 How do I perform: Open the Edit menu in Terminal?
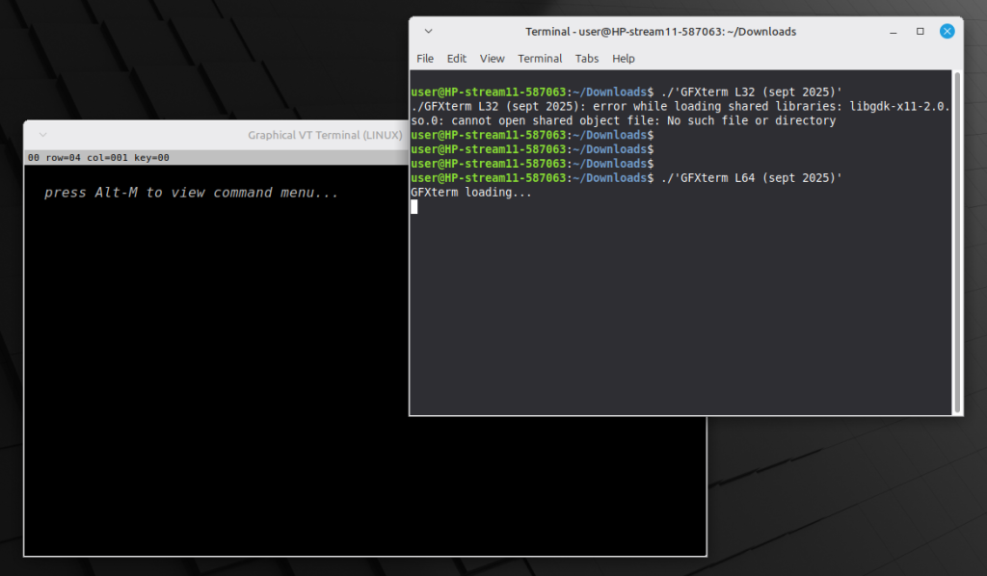point(457,59)
